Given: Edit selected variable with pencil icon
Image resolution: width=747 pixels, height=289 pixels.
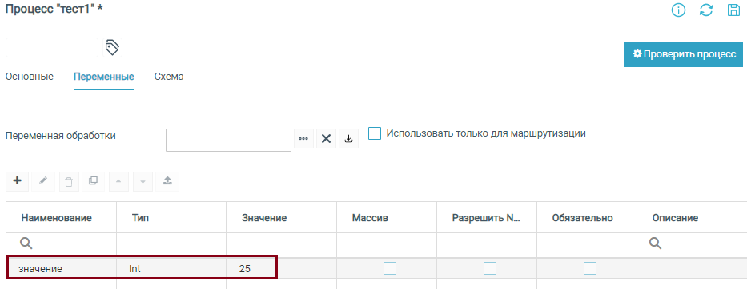Looking at the screenshot, I should point(43,181).
